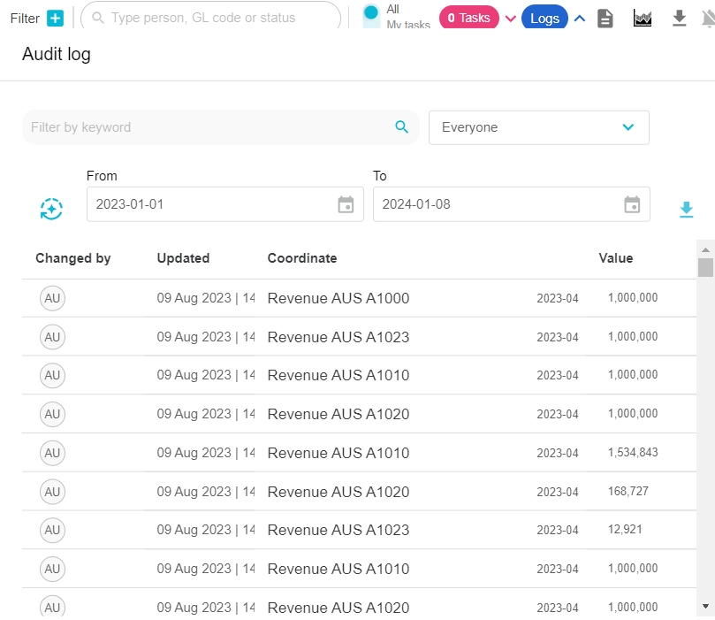Open the To date calendar picker
The height and width of the screenshot is (620, 715).
click(632, 204)
